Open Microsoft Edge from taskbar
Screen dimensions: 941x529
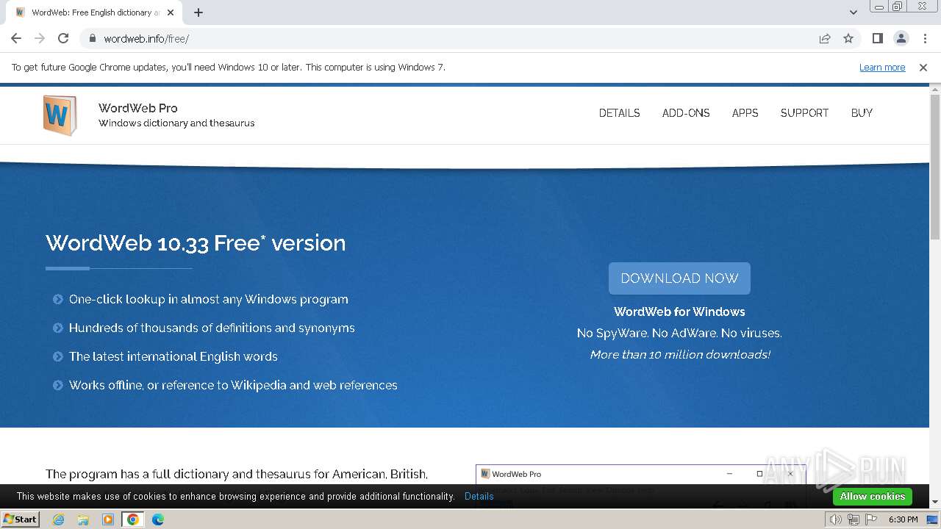[158, 519]
